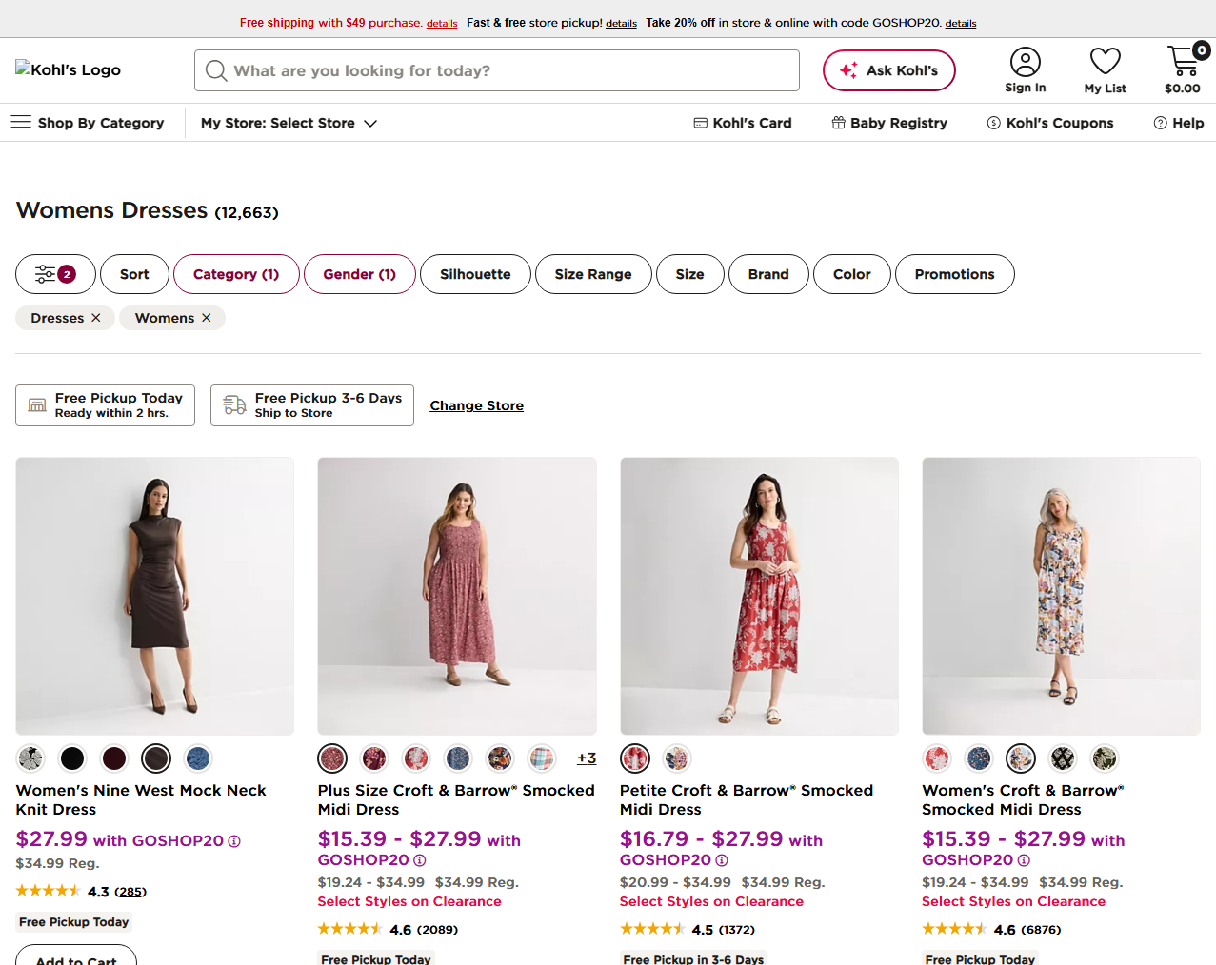Open the Category (1) filter
This screenshot has height=965, width=1216.
(236, 274)
